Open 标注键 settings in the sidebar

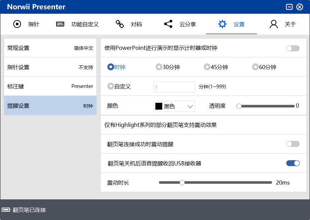point(50,86)
